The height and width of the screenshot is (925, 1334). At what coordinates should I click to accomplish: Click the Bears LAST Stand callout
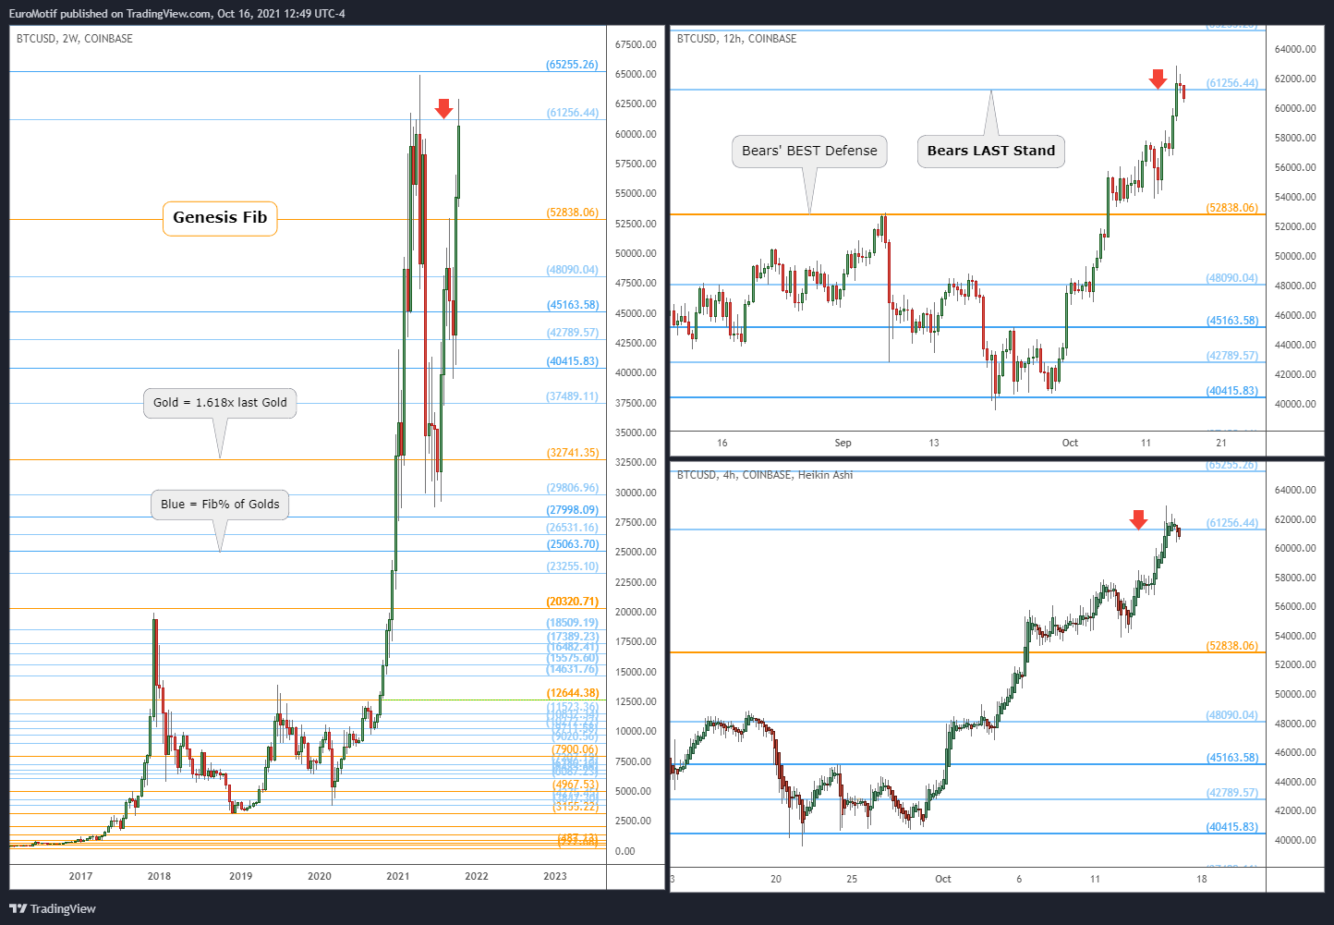(x=990, y=152)
